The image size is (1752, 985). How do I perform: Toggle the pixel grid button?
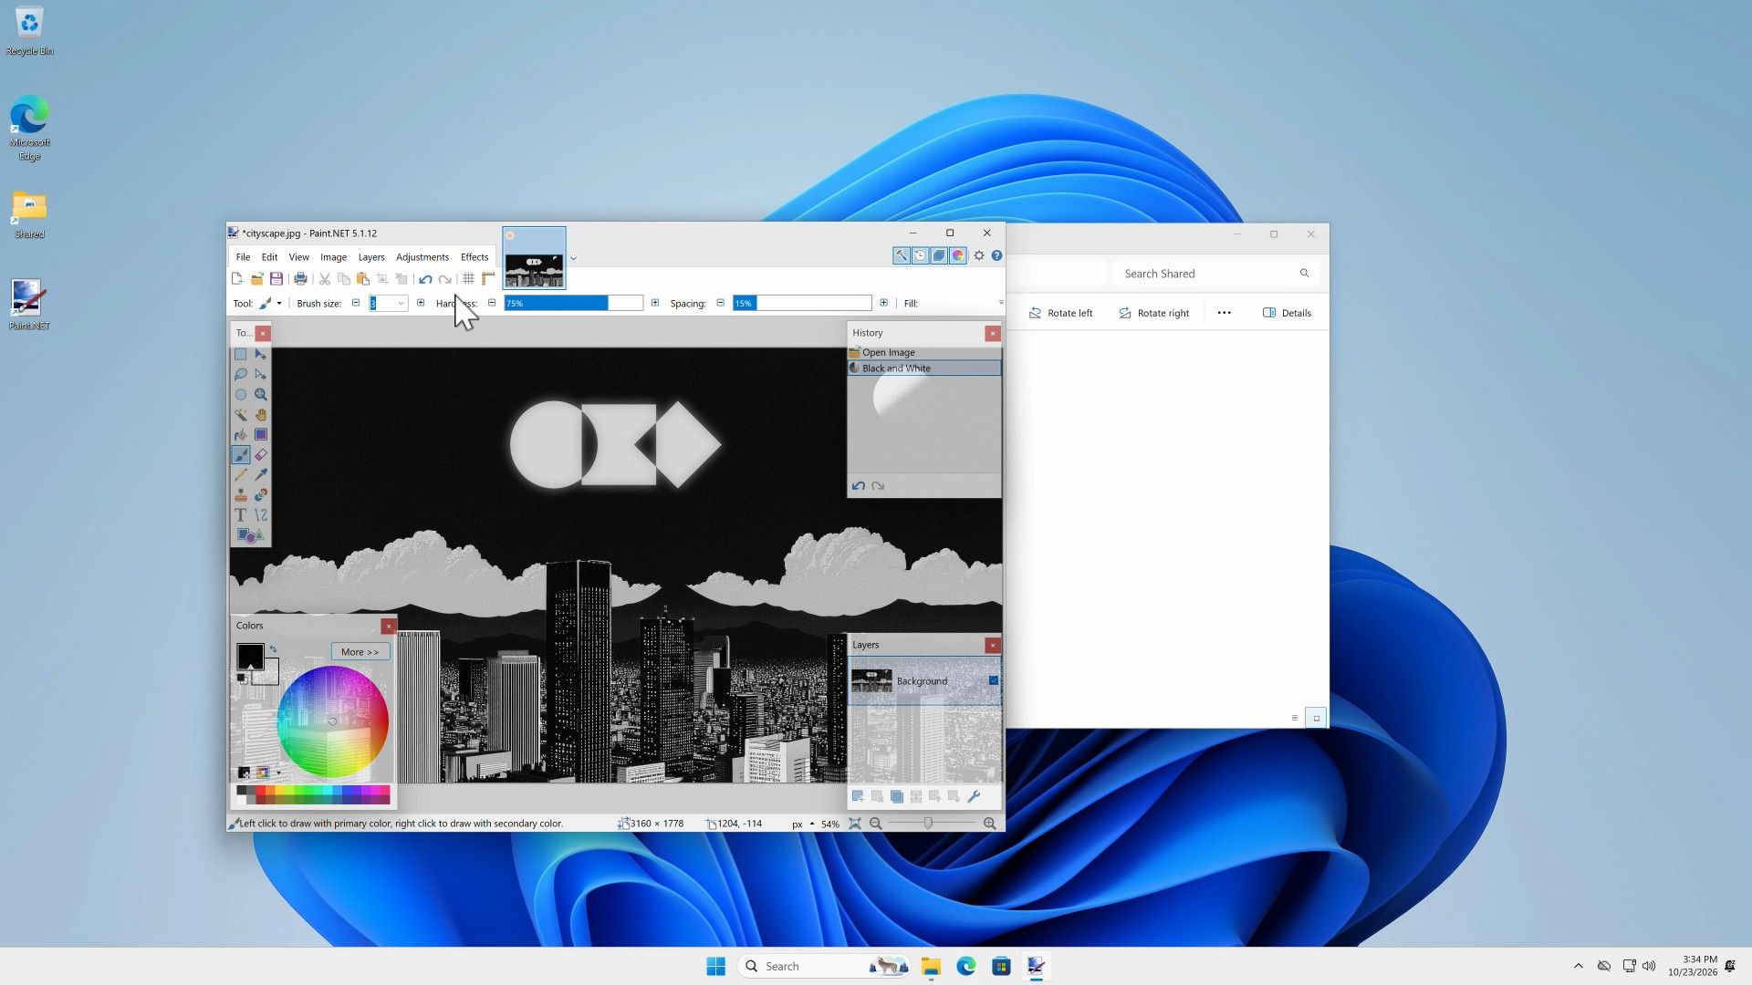click(x=468, y=279)
